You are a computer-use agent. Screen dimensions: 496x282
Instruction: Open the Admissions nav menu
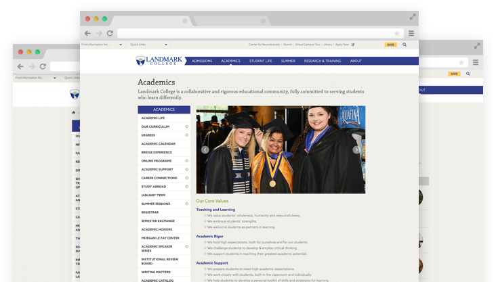point(202,61)
